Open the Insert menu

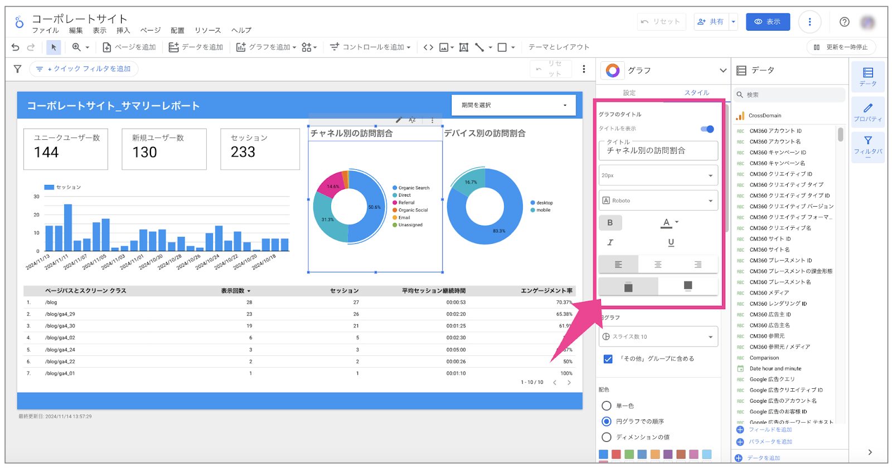[123, 31]
